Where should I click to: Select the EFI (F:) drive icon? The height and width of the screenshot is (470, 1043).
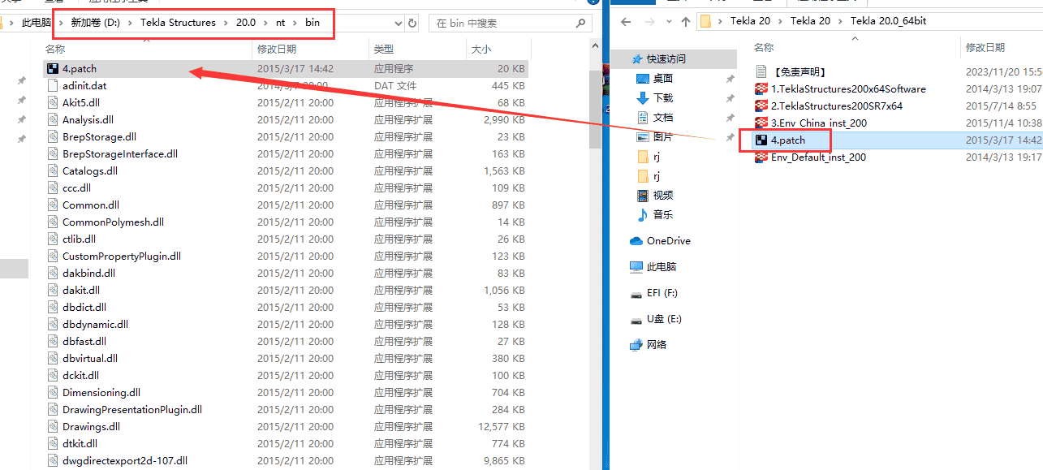636,293
